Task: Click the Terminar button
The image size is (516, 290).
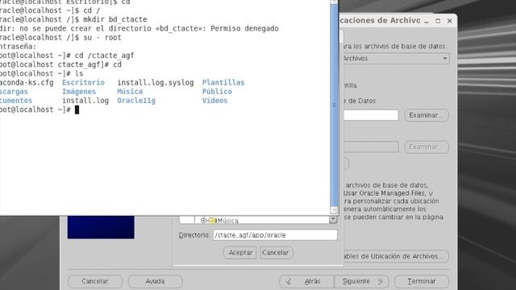Action: [x=422, y=281]
